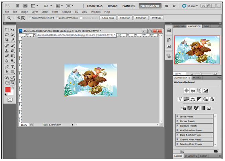Viewport: 225px width, 161px height.
Task: Open the white background color swatch
Action: pos(12,93)
